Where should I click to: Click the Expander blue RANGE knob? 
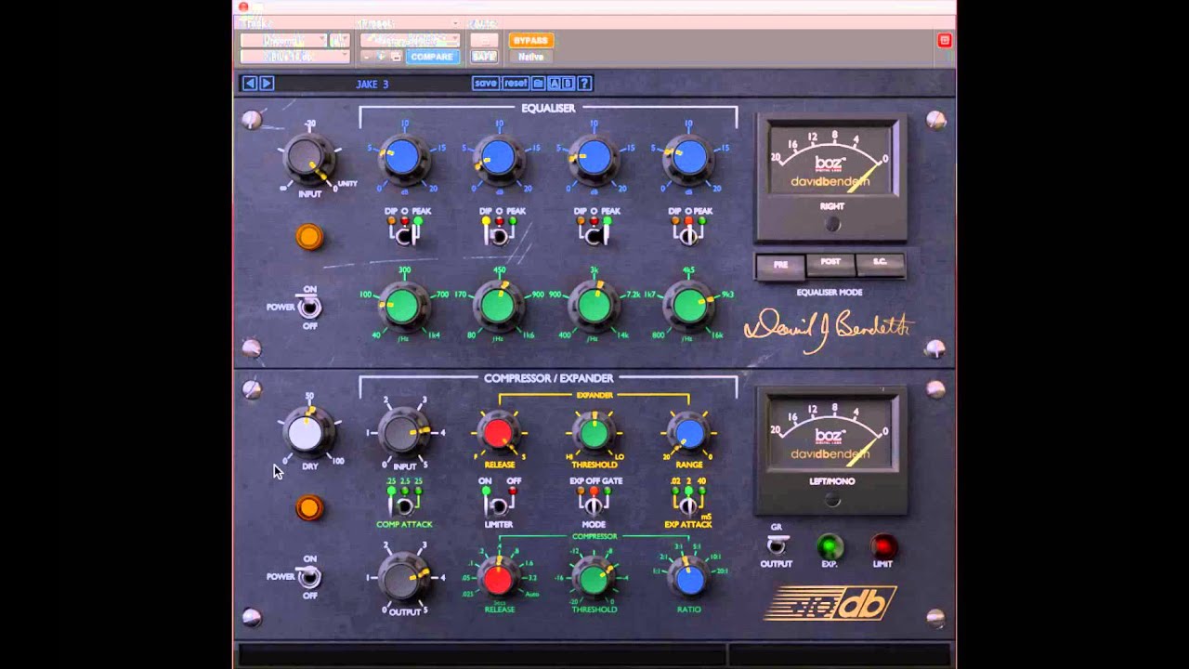(688, 433)
